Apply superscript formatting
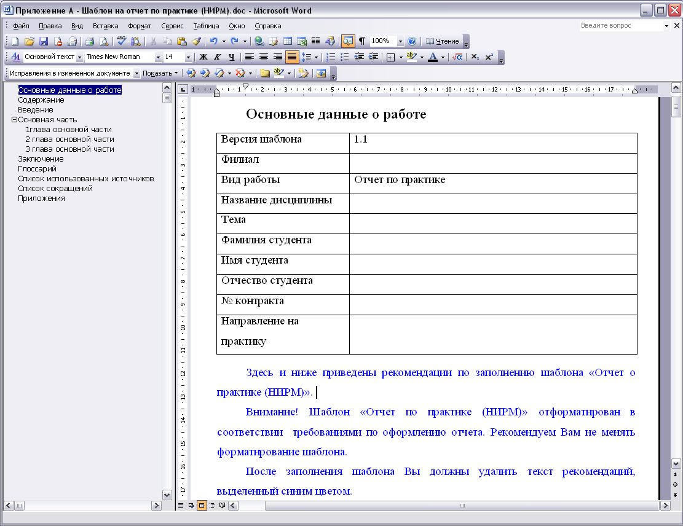 [489, 57]
